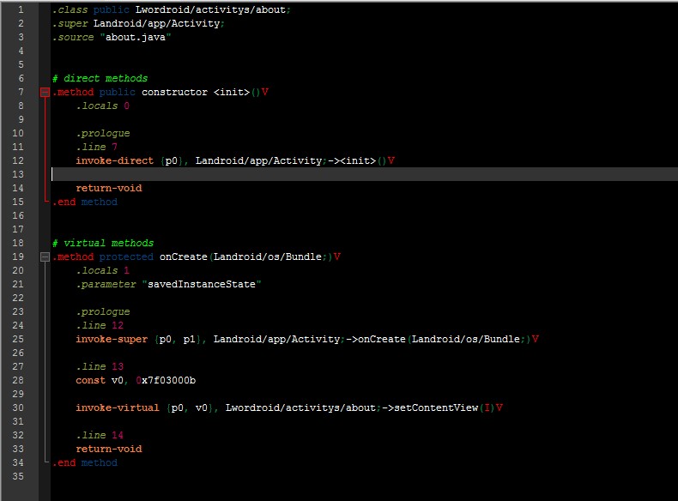Click line number 13 in the gutter

coord(18,174)
